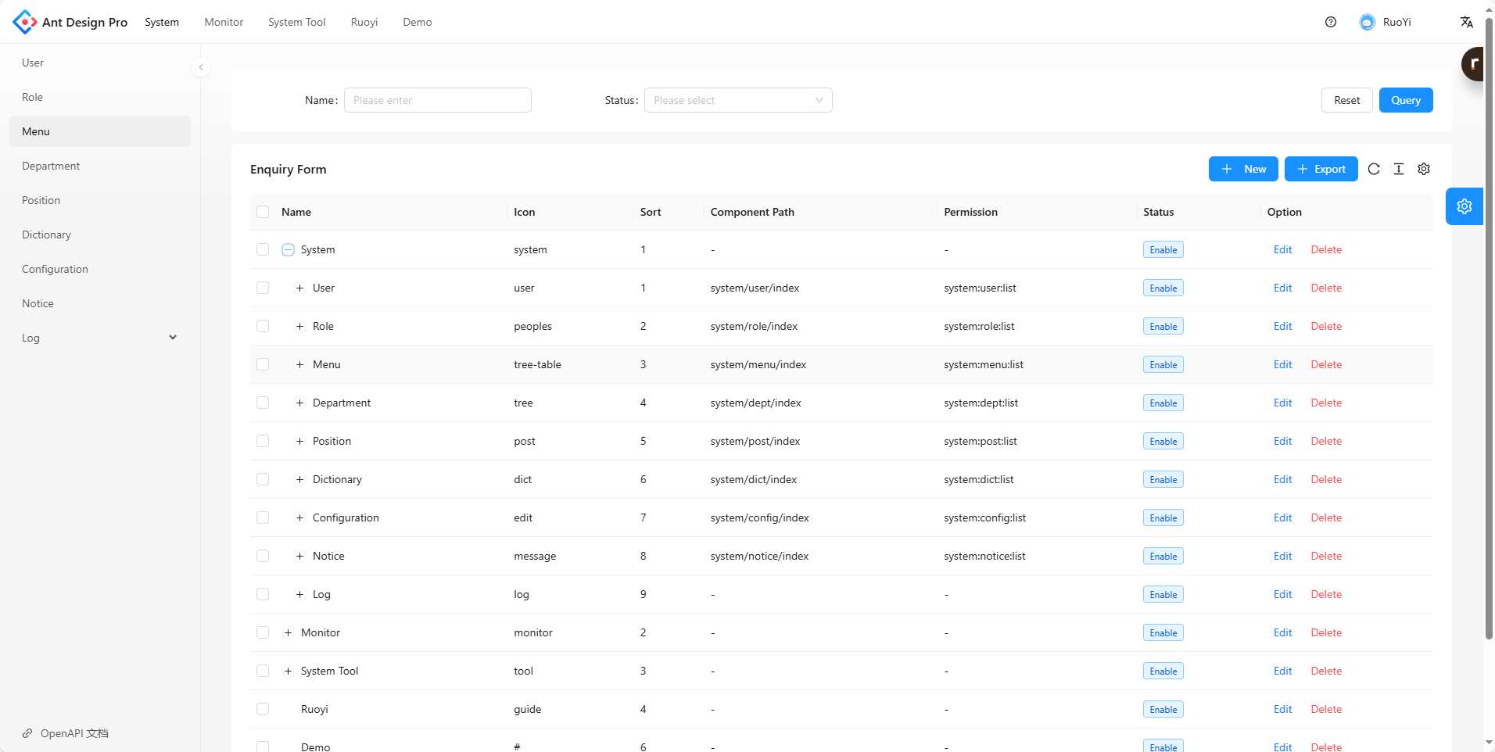Open the Status dropdown filter

click(x=737, y=100)
